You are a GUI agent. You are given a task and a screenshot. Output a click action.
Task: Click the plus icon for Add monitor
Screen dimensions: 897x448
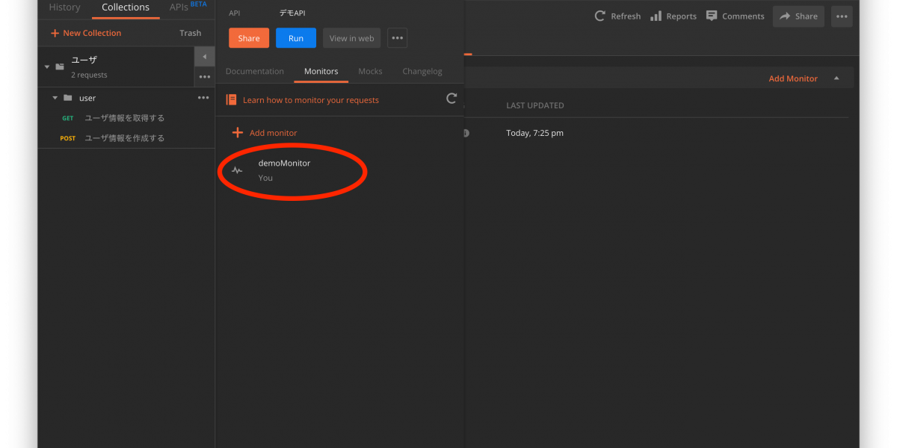238,133
